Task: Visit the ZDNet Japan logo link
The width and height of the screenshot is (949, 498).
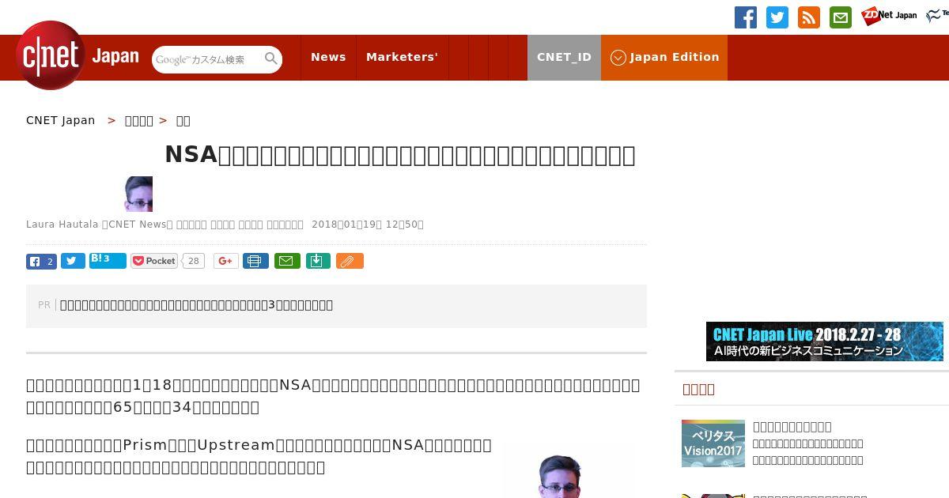Action: pos(889,16)
